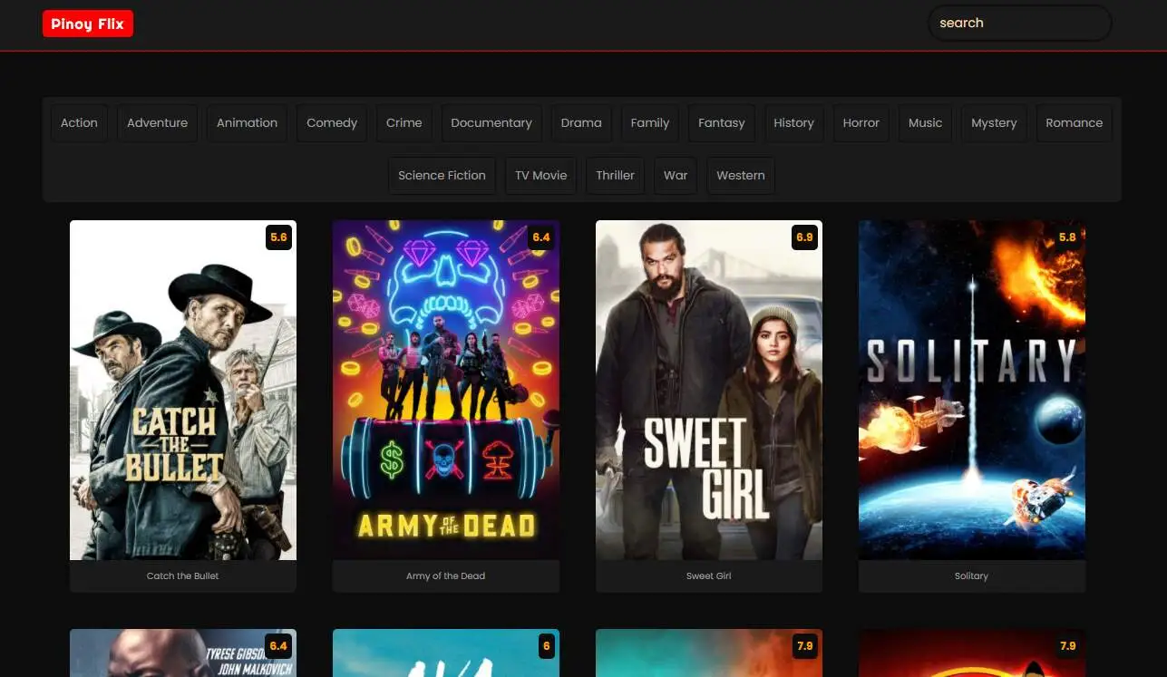
Task: Click the Solitary title caption
Action: point(972,576)
